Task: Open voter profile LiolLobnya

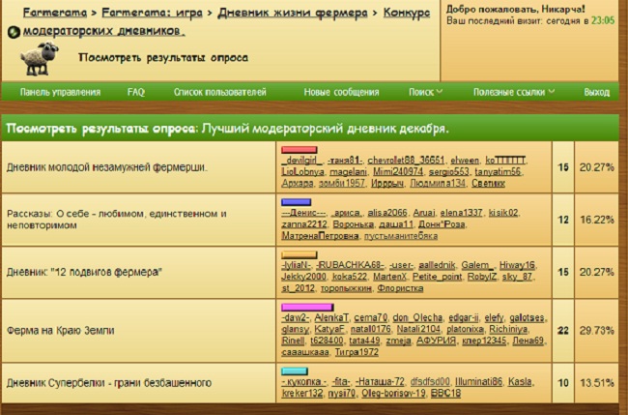Action: pyautogui.click(x=302, y=172)
